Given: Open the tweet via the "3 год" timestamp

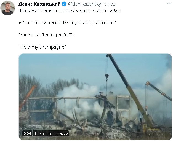Looking at the screenshot, I should pos(110,4).
